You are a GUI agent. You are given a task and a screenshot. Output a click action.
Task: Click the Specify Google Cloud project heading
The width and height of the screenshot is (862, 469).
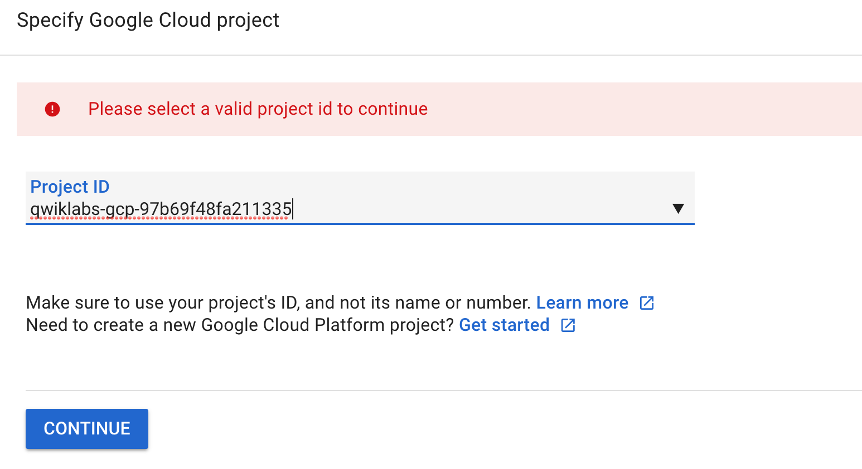point(148,20)
